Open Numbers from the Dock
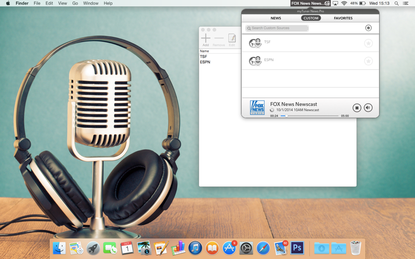Screen dimensions: 415x259 point(178,248)
